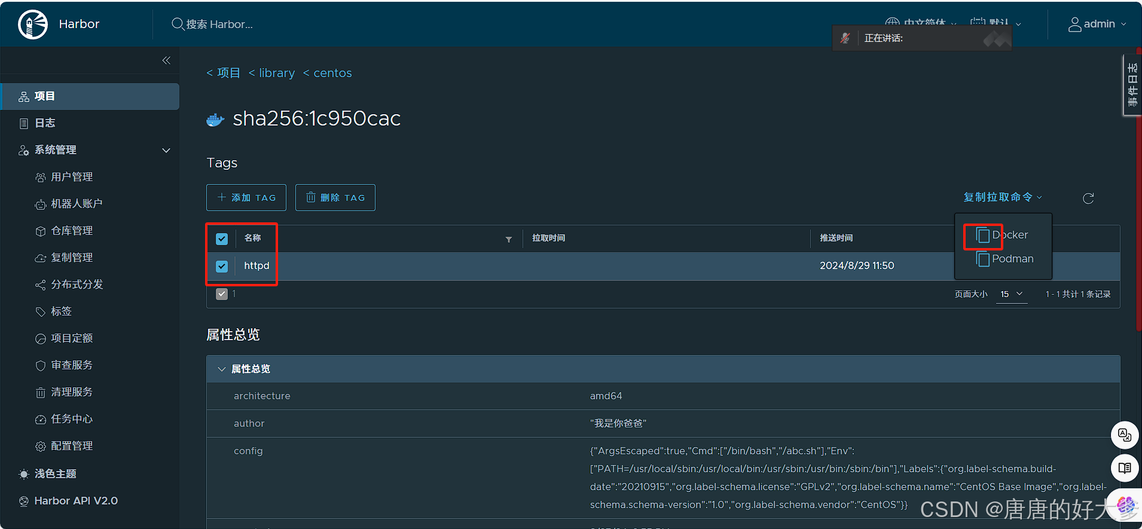Open 分布式分发 page
Viewport: 1142px width, 529px height.
pos(77,285)
